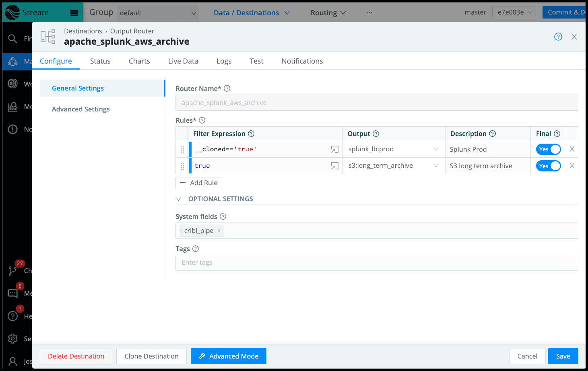Click the Add Rule button
The width and height of the screenshot is (588, 371).
coord(198,183)
